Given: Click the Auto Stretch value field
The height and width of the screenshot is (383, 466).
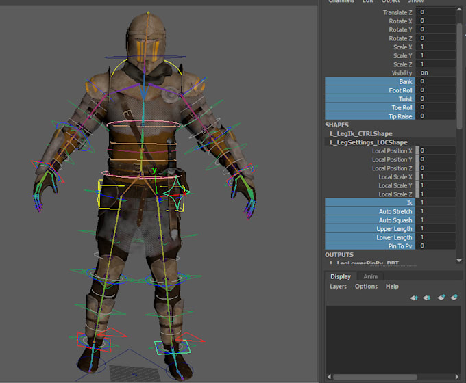Looking at the screenshot, I should click(x=435, y=212).
